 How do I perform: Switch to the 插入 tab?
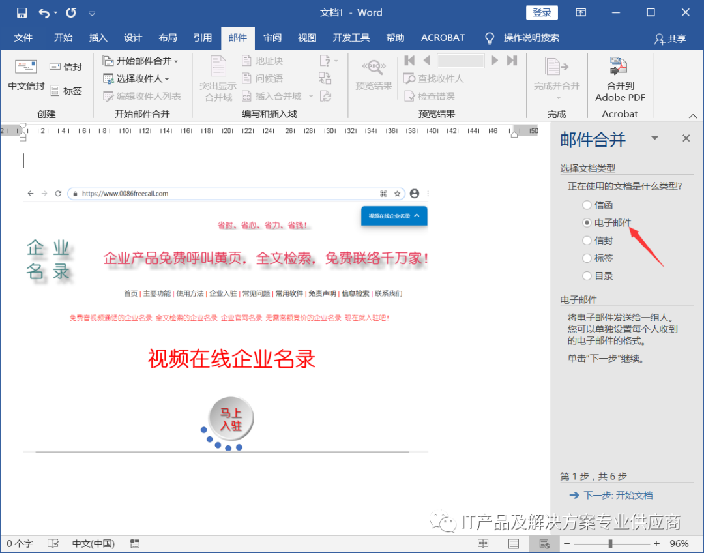point(98,38)
